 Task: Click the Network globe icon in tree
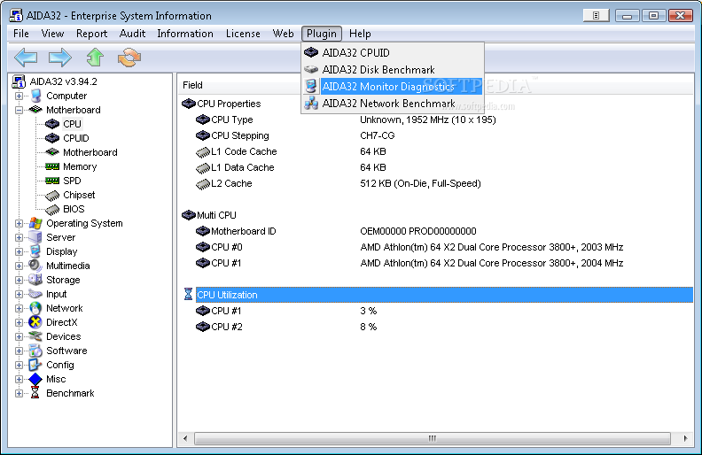(x=35, y=308)
